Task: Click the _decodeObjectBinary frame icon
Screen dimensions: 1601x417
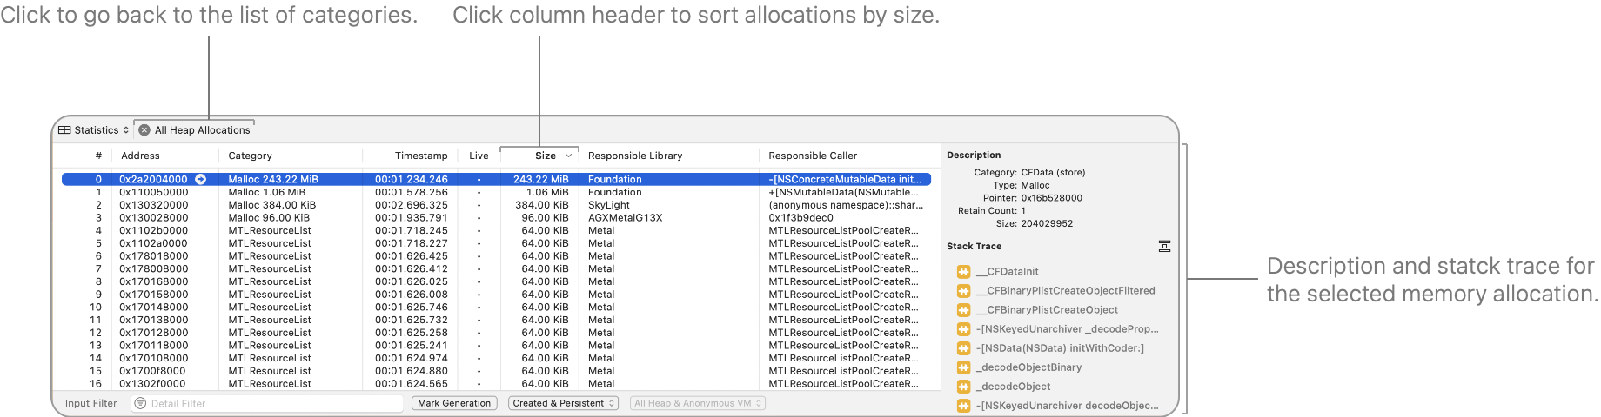Action: [x=963, y=367]
